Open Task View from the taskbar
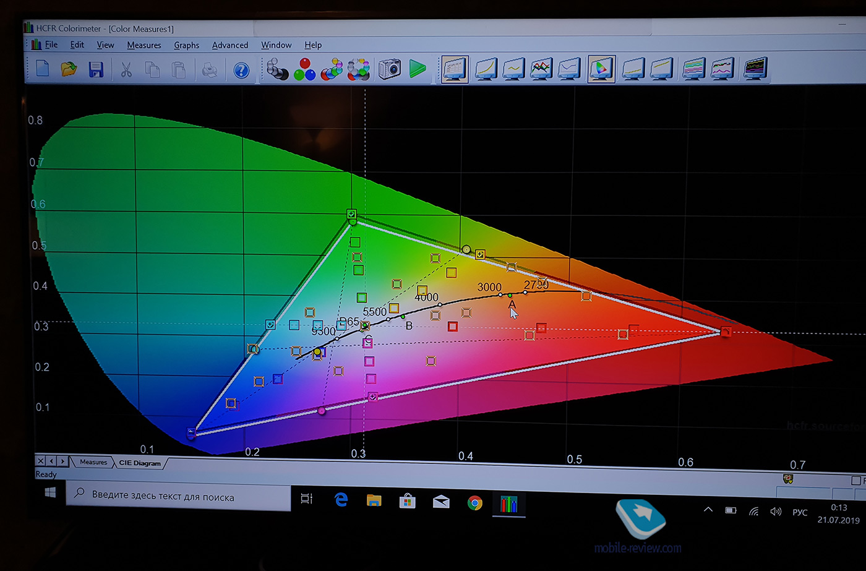Image resolution: width=866 pixels, height=571 pixels. (306, 498)
